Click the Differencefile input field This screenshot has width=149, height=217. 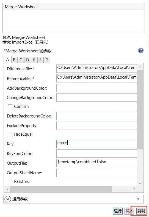pyautogui.click(x=97, y=68)
